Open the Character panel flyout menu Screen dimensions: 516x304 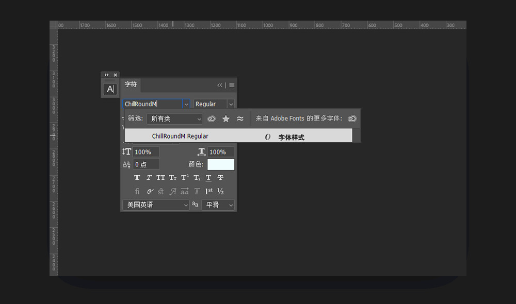(x=232, y=85)
